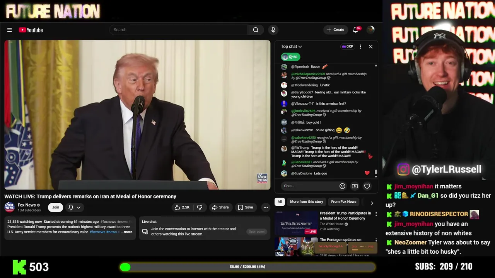Open options for White House video
The width and height of the screenshot is (495, 278).
376,214
